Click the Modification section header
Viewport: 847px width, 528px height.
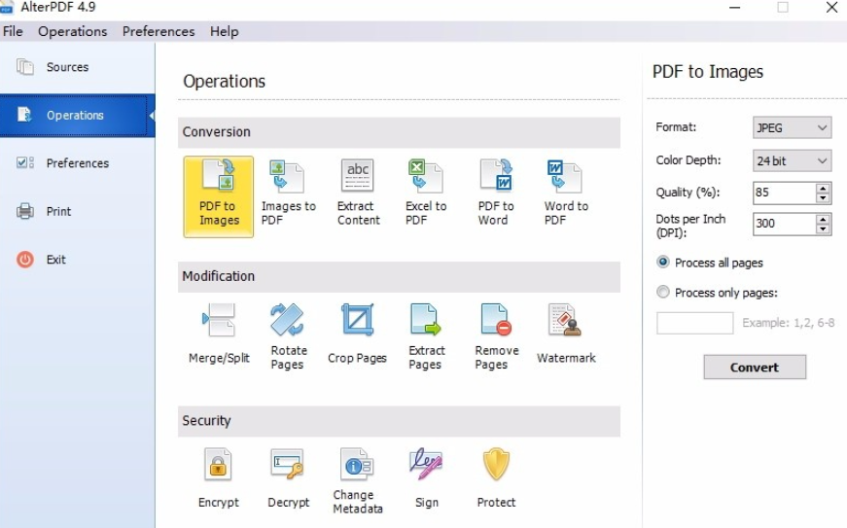point(399,276)
